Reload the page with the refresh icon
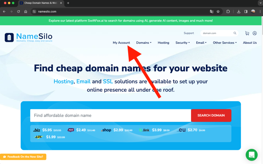Screen dimensions: 263x164 click(18, 12)
